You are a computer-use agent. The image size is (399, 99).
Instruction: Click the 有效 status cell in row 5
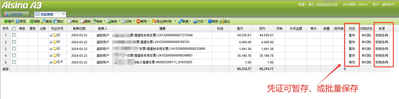(x=352, y=62)
